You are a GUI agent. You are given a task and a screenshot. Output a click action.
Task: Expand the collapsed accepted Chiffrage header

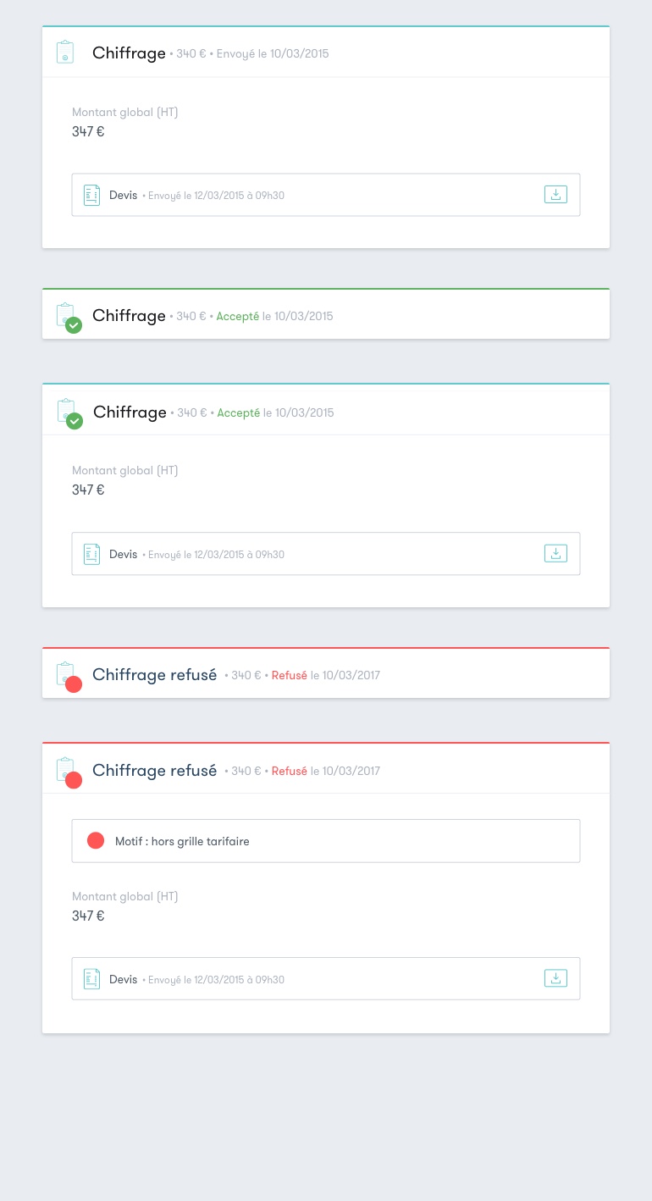point(326,314)
